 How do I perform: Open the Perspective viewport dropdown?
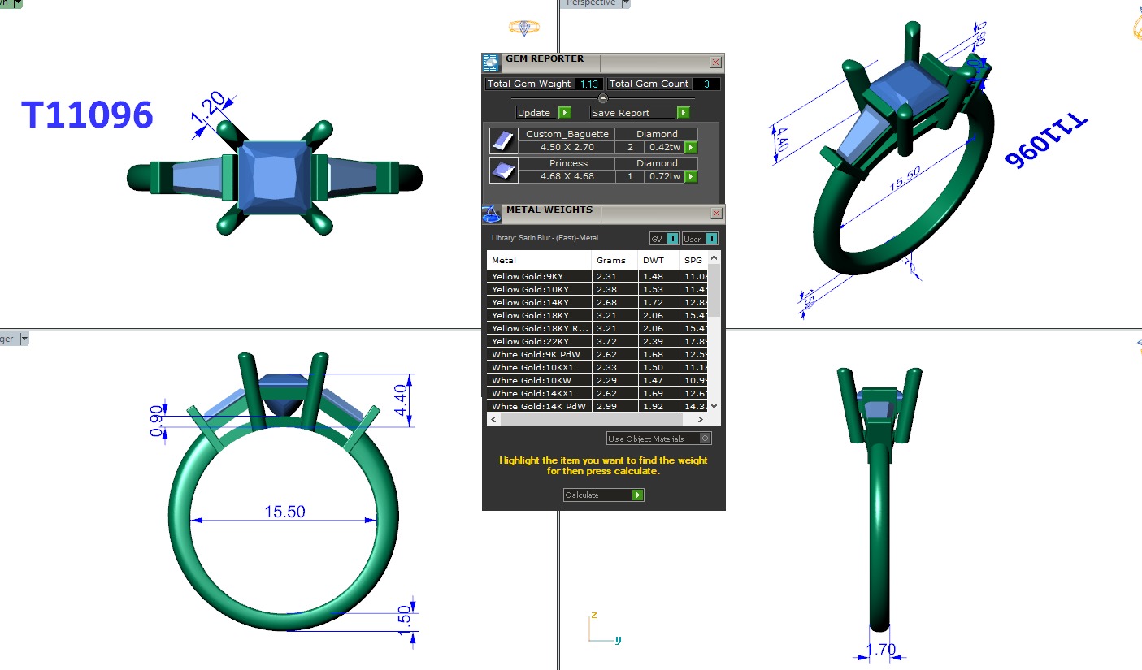pos(625,3)
